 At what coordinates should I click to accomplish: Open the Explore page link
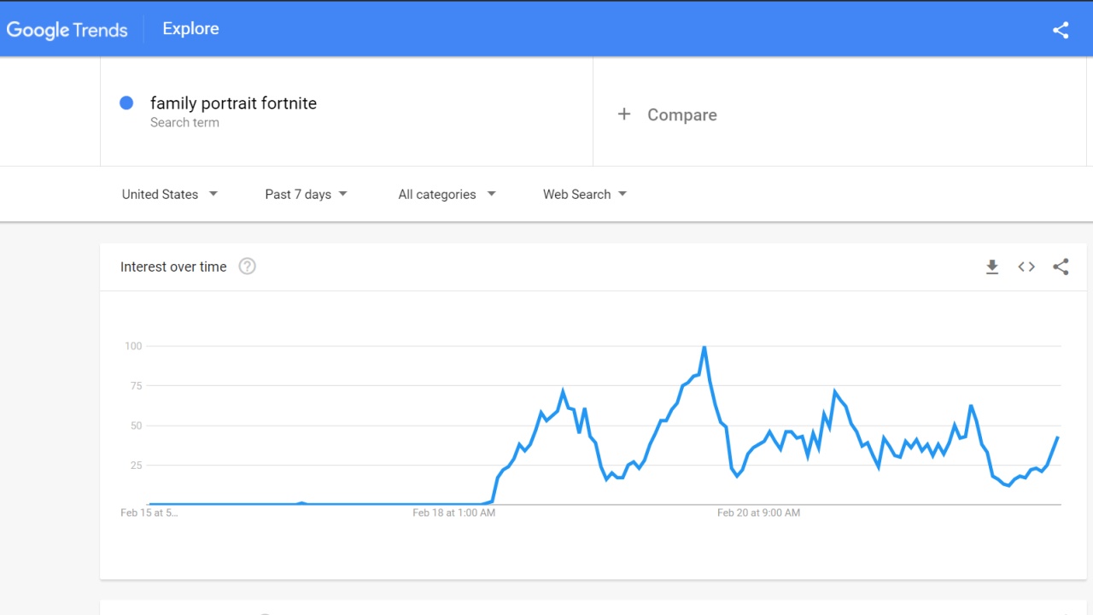pyautogui.click(x=190, y=29)
